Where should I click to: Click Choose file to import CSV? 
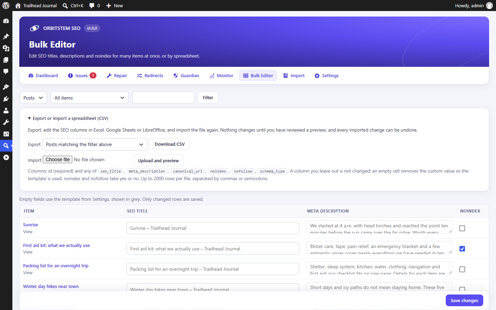coord(58,159)
